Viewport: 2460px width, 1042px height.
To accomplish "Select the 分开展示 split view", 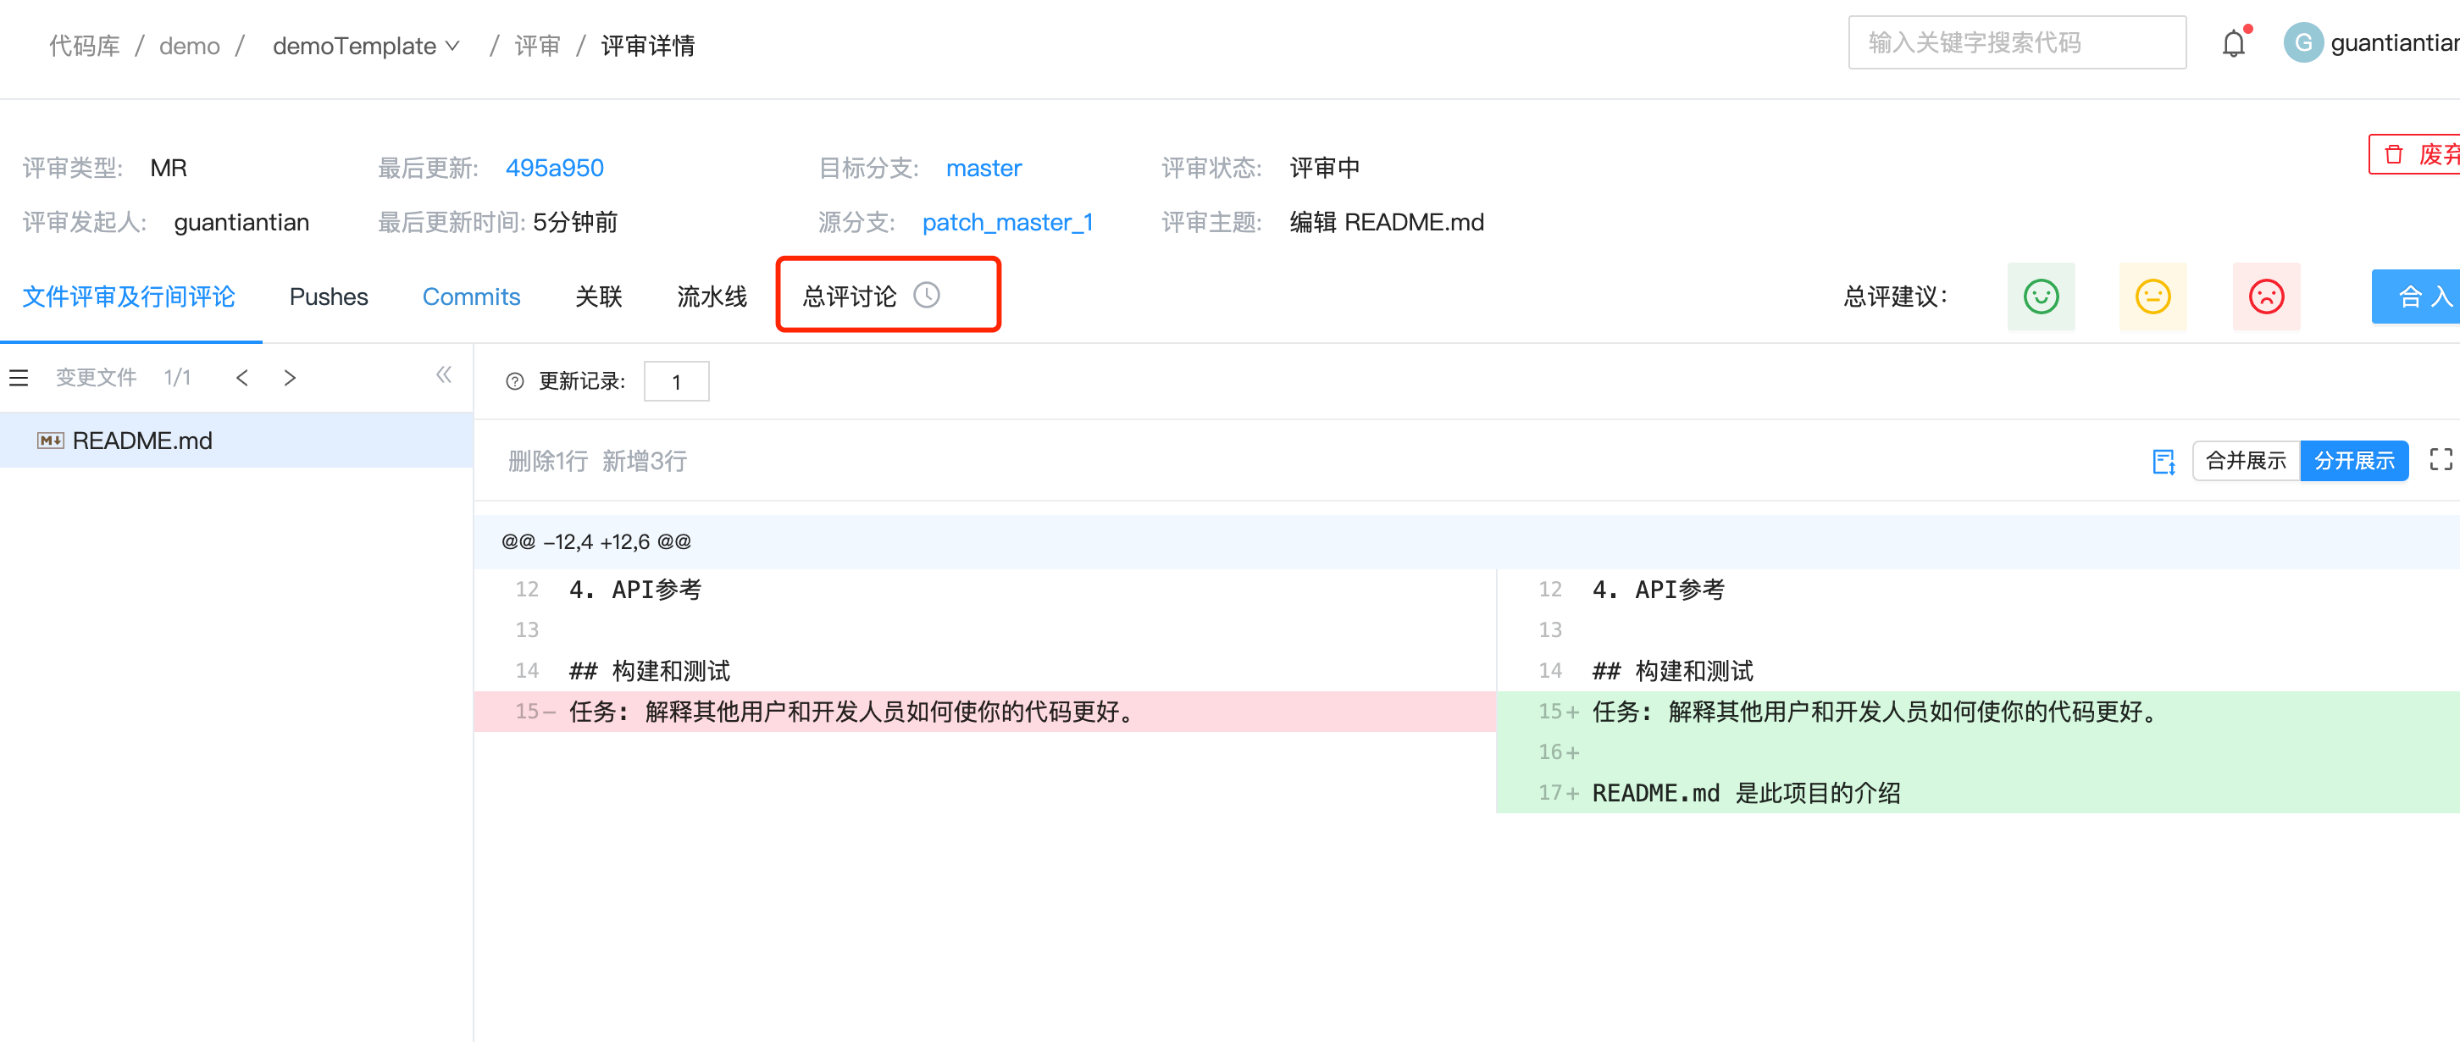I will (2353, 462).
